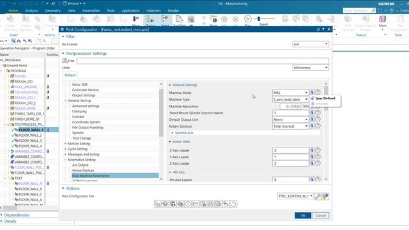Image resolution: width=409 pixels, height=230 pixels.
Task: Collapse the General Settings section header
Action: coord(170,85)
